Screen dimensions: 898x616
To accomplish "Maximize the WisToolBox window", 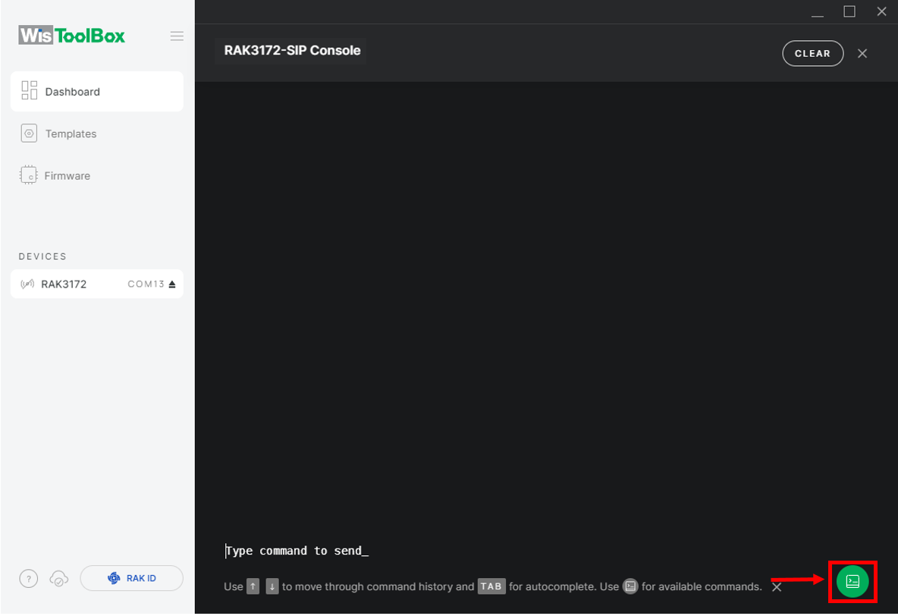I will point(849,11).
